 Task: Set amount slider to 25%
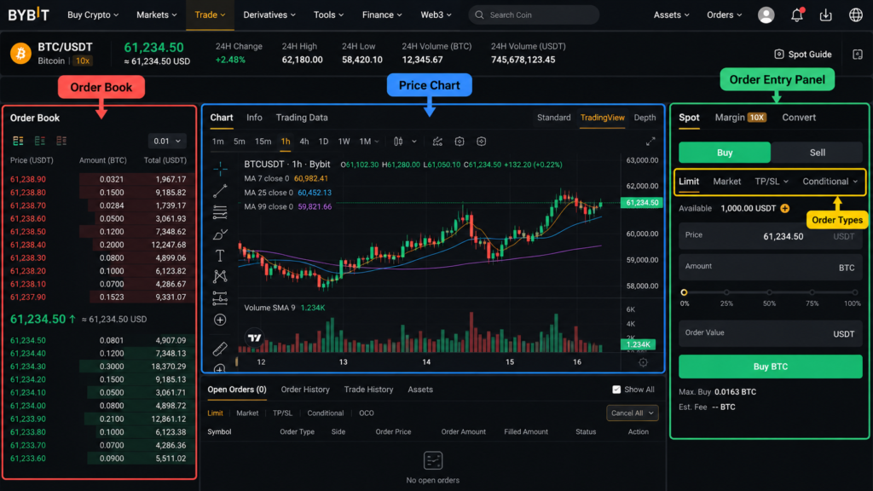tap(726, 292)
